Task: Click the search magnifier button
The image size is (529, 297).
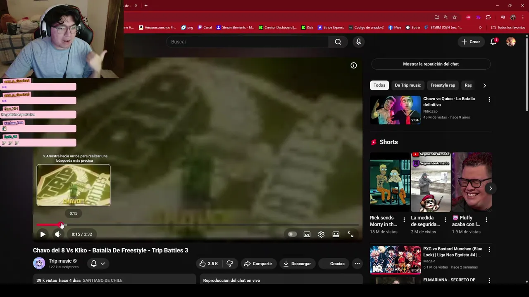Action: pos(338,42)
